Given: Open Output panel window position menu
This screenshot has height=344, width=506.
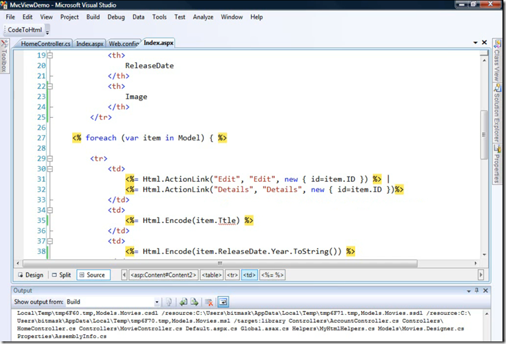Looking at the screenshot, I should pos(468,291).
